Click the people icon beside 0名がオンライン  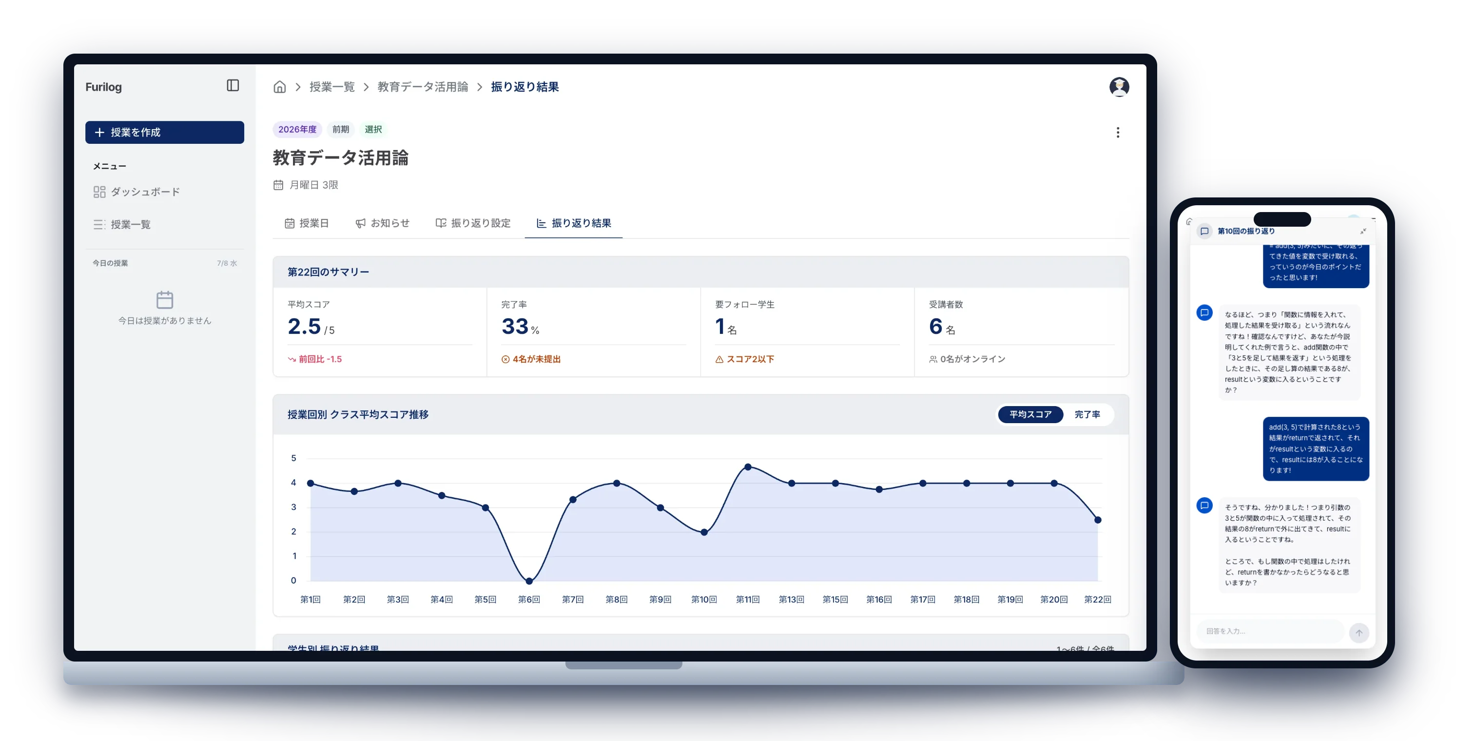933,359
